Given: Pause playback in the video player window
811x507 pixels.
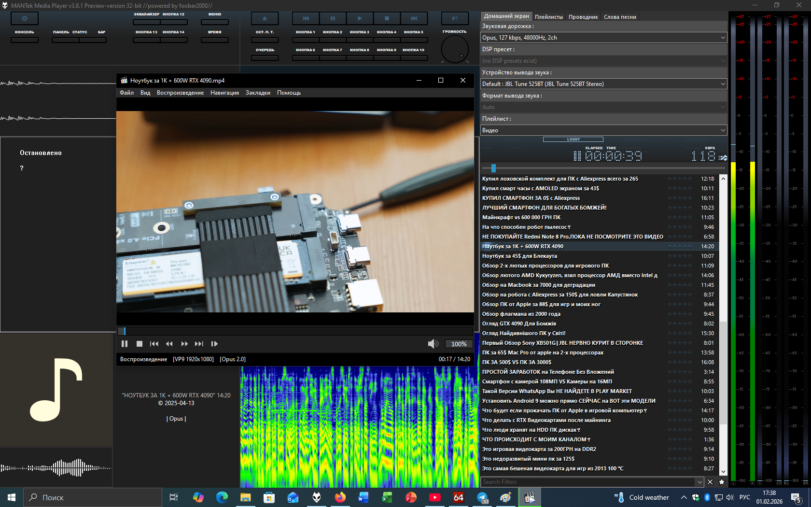Looking at the screenshot, I should point(125,344).
